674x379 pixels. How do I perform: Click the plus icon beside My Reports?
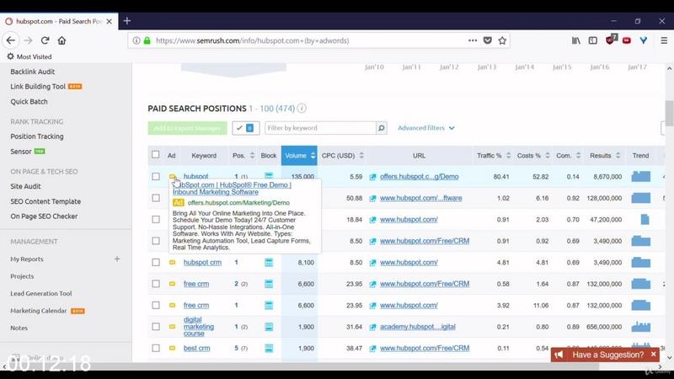coord(117,259)
